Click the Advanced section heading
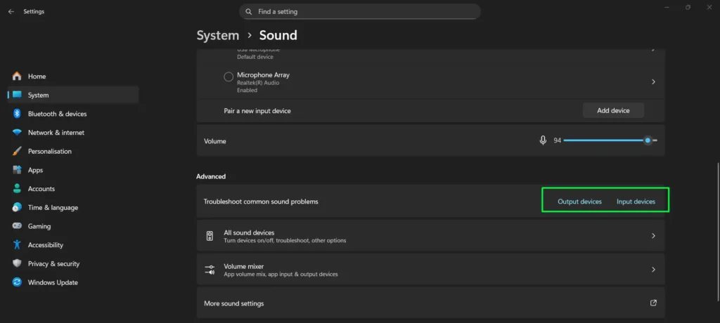Viewport: 720px width, 323px height. point(211,176)
